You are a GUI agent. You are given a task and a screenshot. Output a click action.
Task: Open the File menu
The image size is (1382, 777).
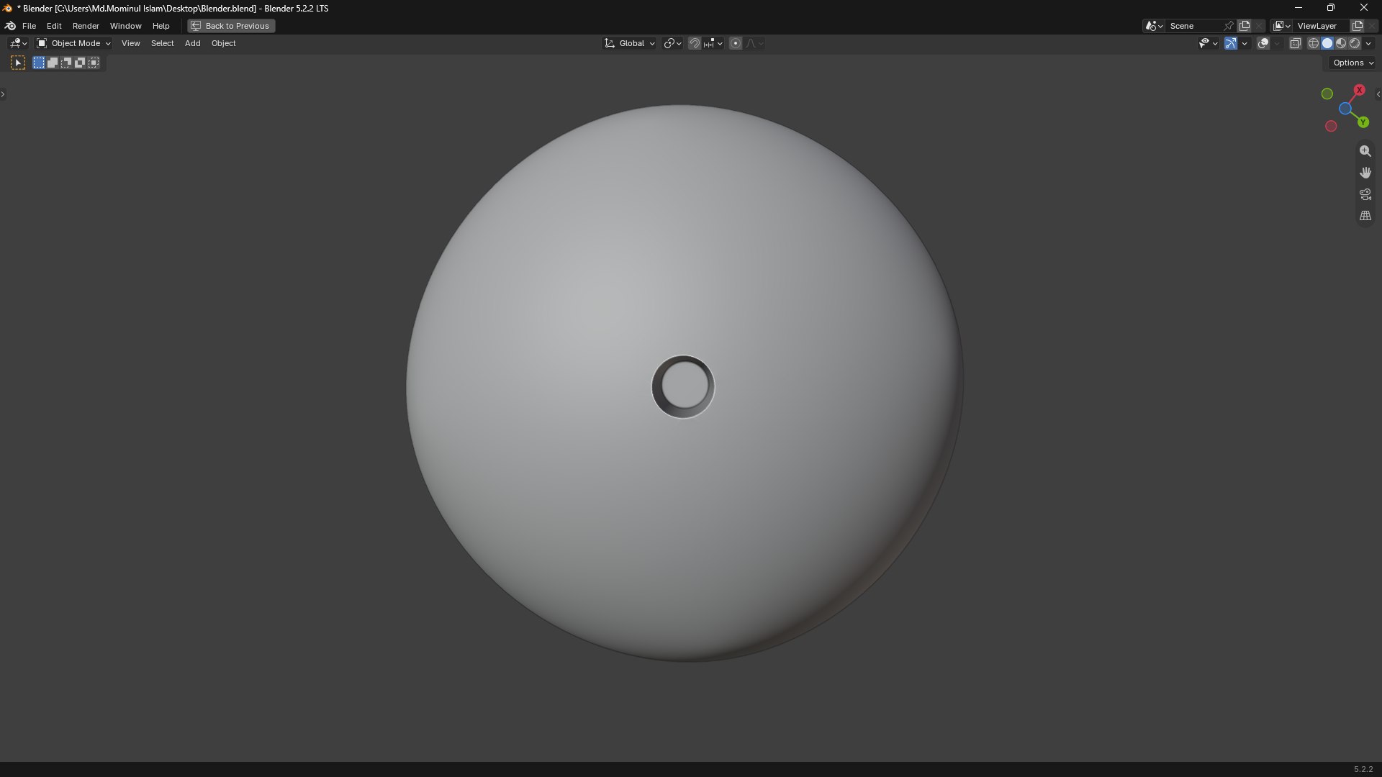click(x=29, y=26)
